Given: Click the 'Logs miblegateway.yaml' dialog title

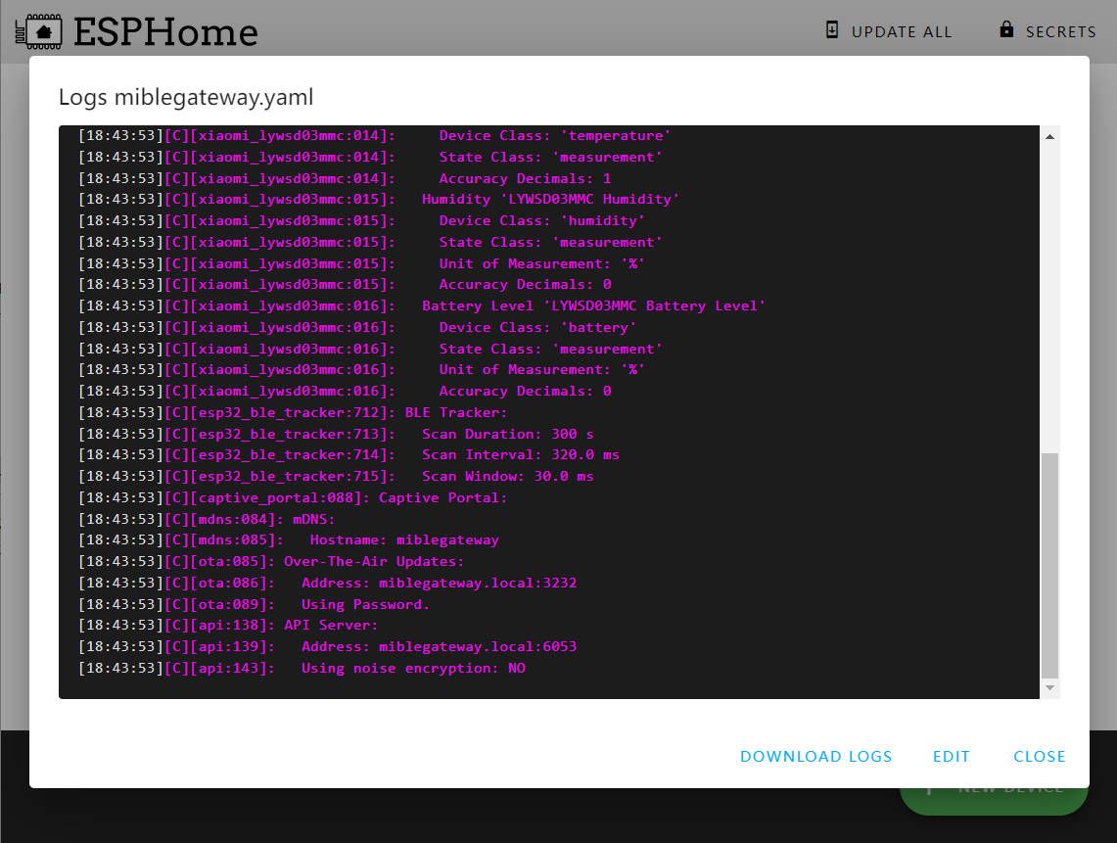Looking at the screenshot, I should click(x=186, y=97).
